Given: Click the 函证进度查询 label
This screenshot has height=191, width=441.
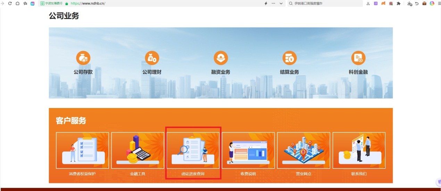Looking at the screenshot, I should point(193,174).
